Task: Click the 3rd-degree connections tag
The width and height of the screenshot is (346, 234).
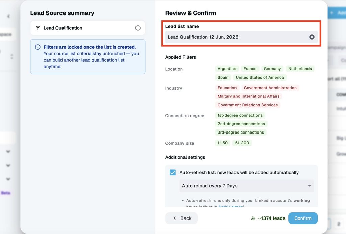Action: [241, 132]
